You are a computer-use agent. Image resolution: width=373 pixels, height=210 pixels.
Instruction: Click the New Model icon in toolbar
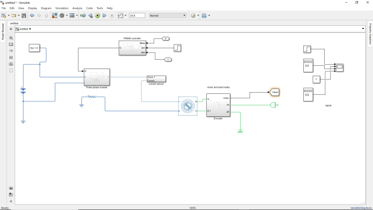point(4,15)
